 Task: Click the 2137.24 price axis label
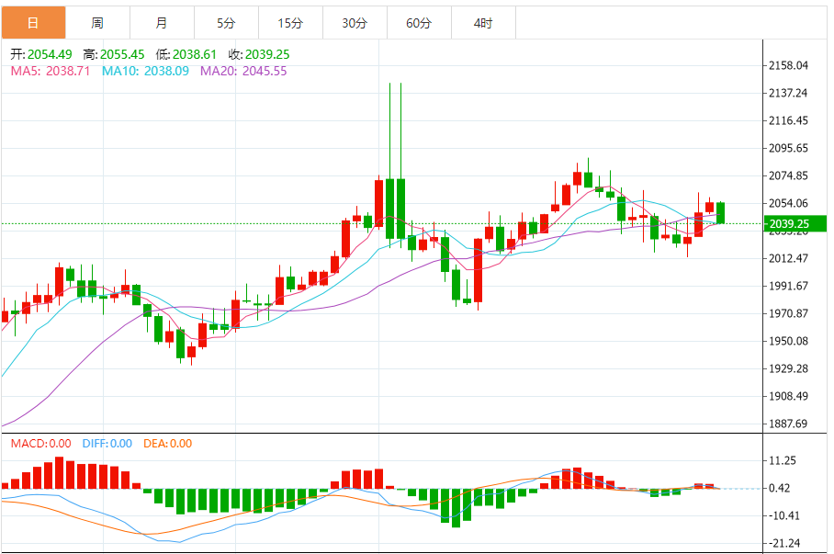(788, 93)
